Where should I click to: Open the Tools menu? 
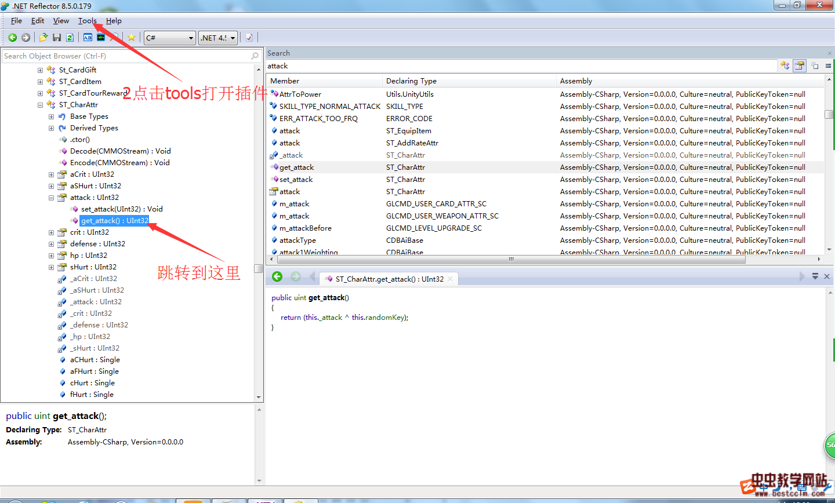tap(88, 21)
